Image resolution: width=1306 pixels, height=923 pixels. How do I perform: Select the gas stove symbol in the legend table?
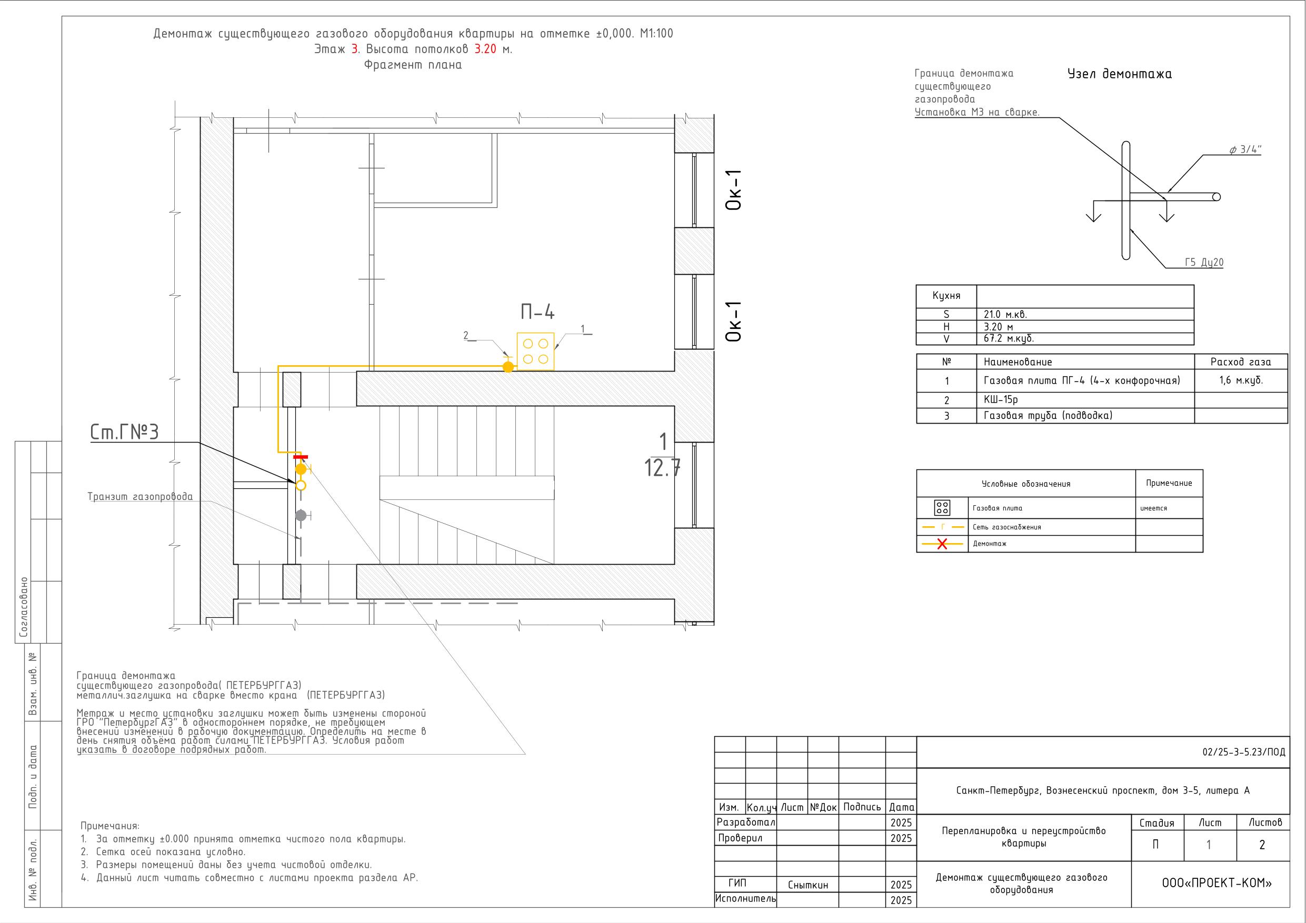(x=942, y=508)
